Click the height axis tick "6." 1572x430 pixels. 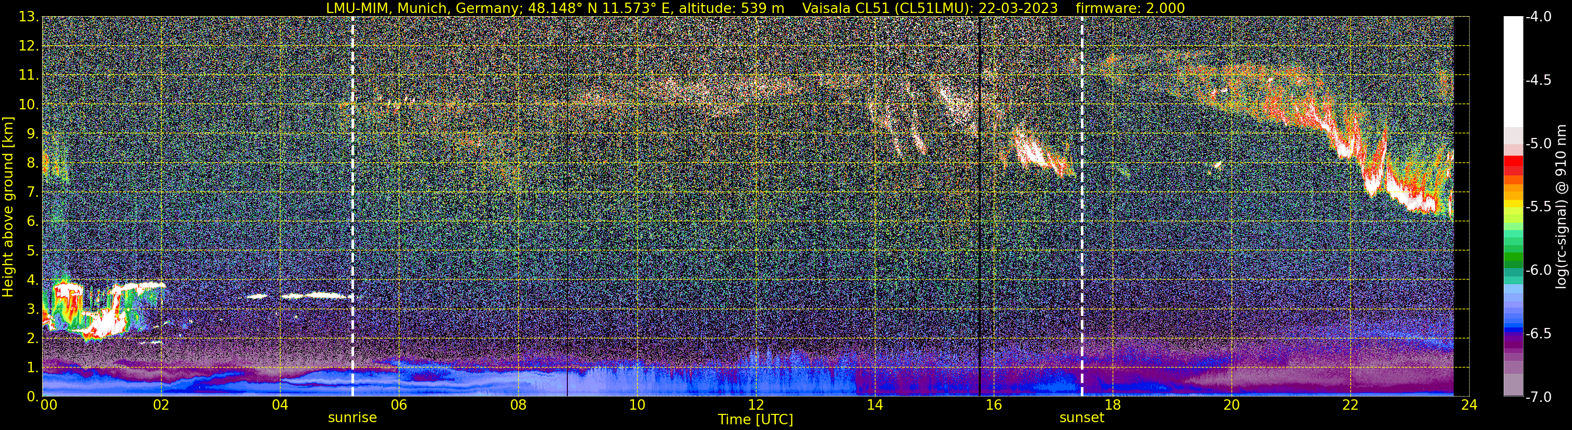tap(32, 222)
